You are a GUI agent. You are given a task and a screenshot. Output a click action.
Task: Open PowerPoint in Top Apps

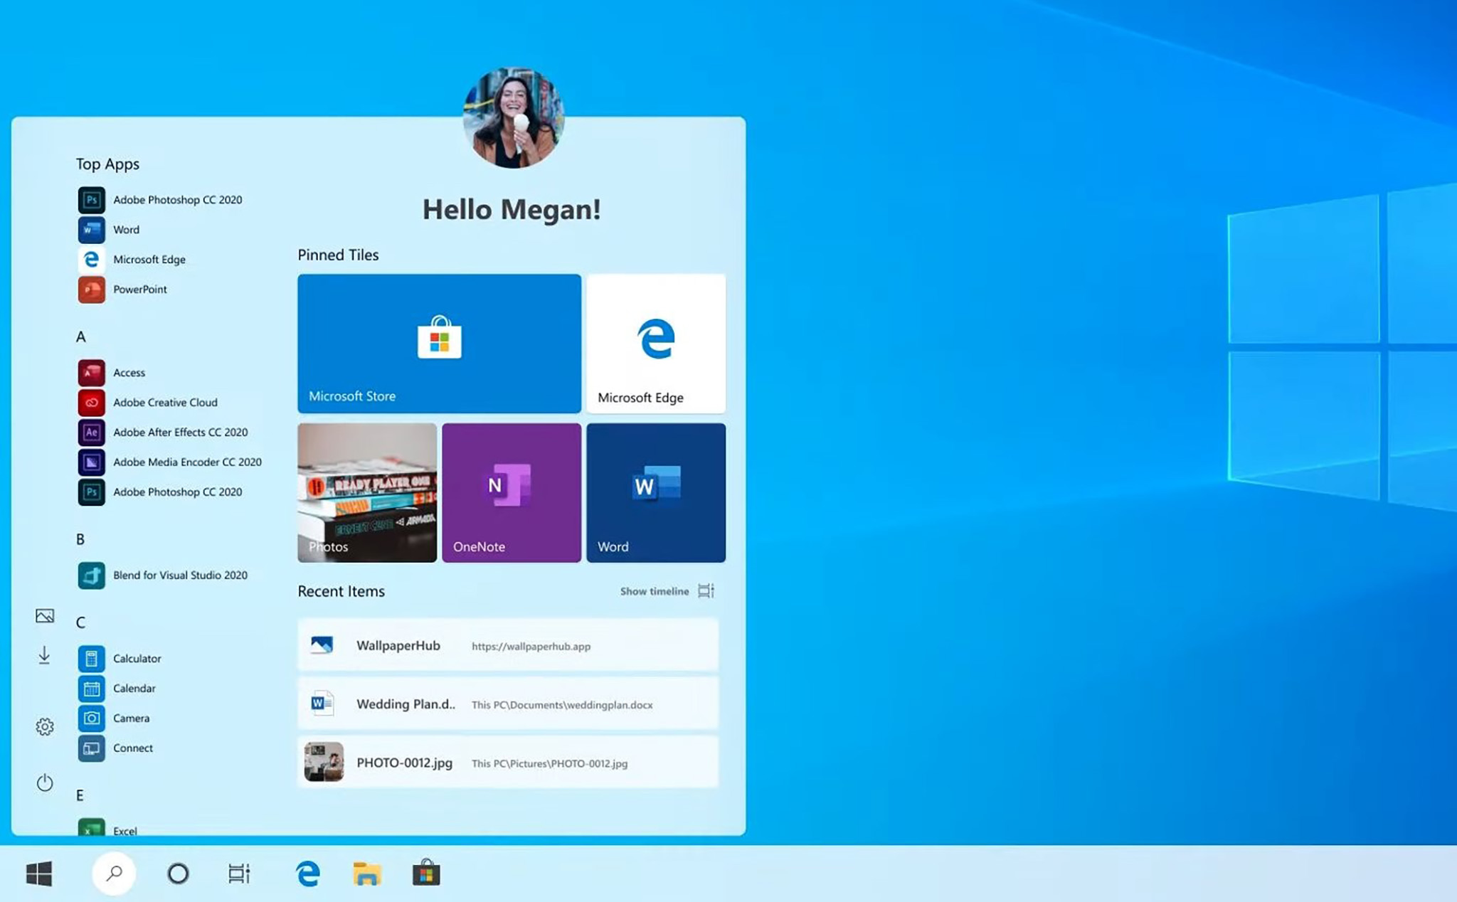point(122,289)
